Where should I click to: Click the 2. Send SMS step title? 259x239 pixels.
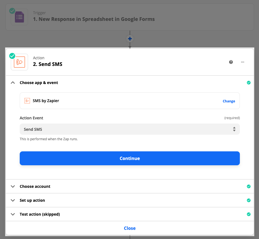point(47,64)
